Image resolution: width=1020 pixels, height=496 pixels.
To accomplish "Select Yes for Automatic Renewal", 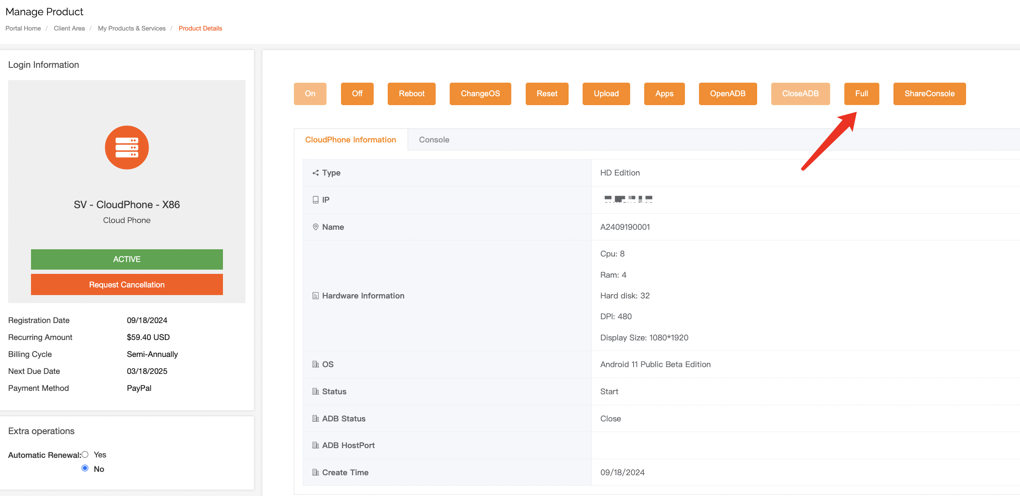I will click(x=85, y=454).
